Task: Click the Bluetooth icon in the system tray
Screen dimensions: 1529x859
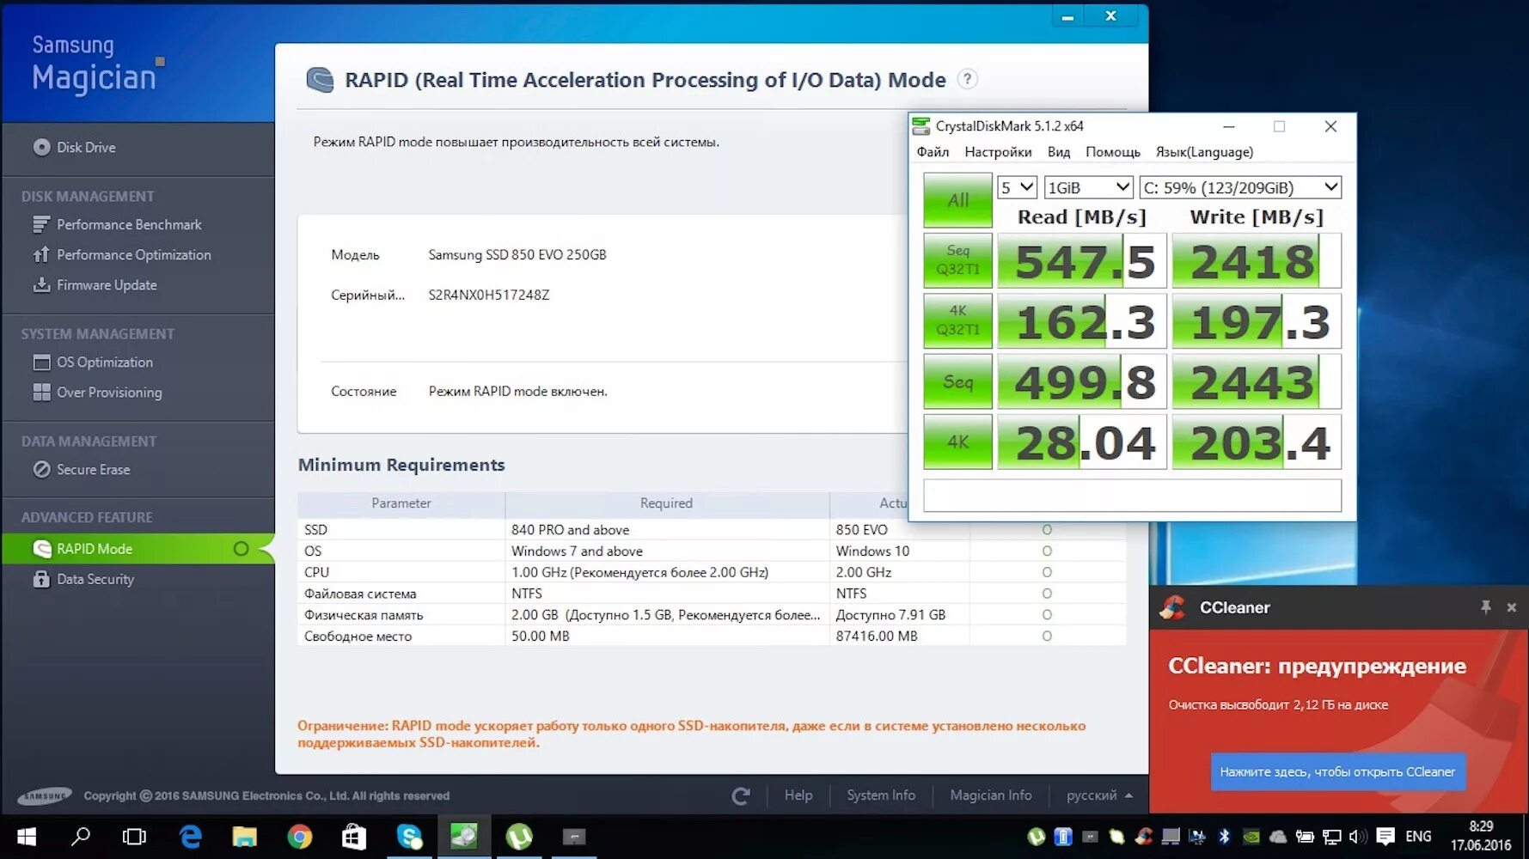Action: pyautogui.click(x=1224, y=837)
